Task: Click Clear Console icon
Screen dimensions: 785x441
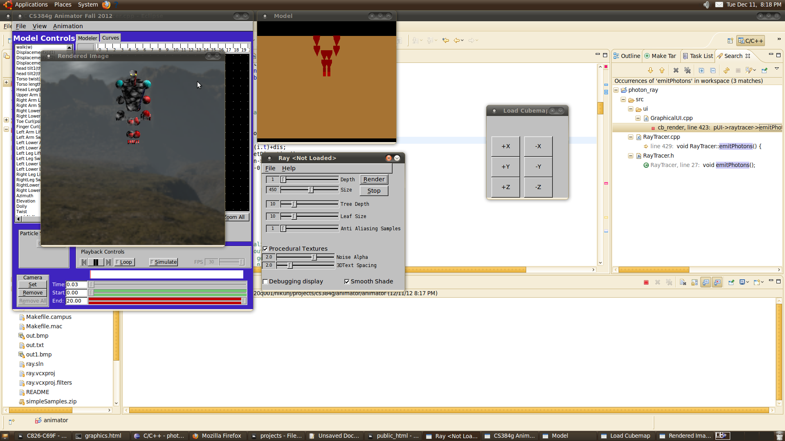Action: [x=683, y=282]
